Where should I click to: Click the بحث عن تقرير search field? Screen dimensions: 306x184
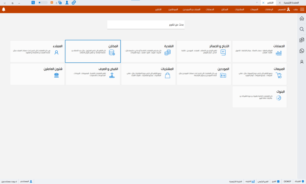tap(146, 25)
